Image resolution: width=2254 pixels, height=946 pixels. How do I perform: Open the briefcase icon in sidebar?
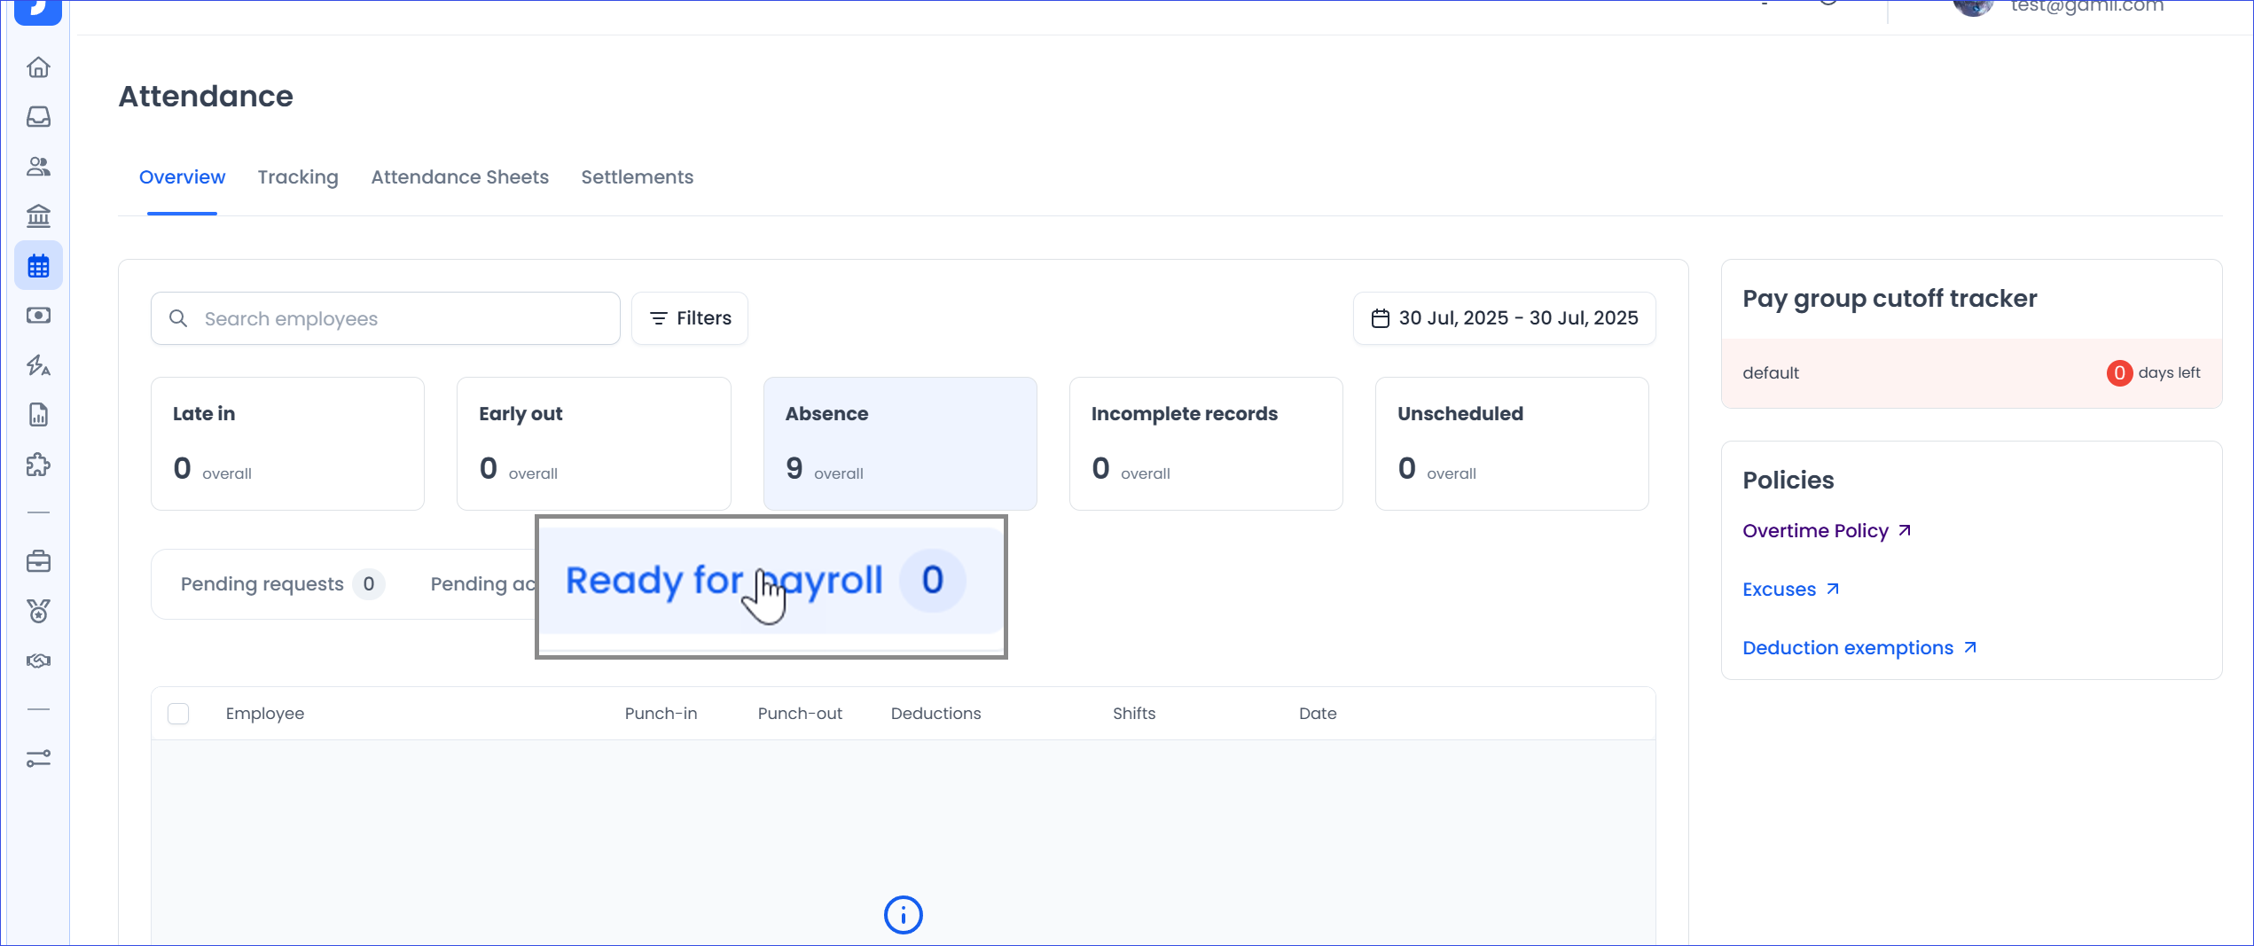point(38,561)
